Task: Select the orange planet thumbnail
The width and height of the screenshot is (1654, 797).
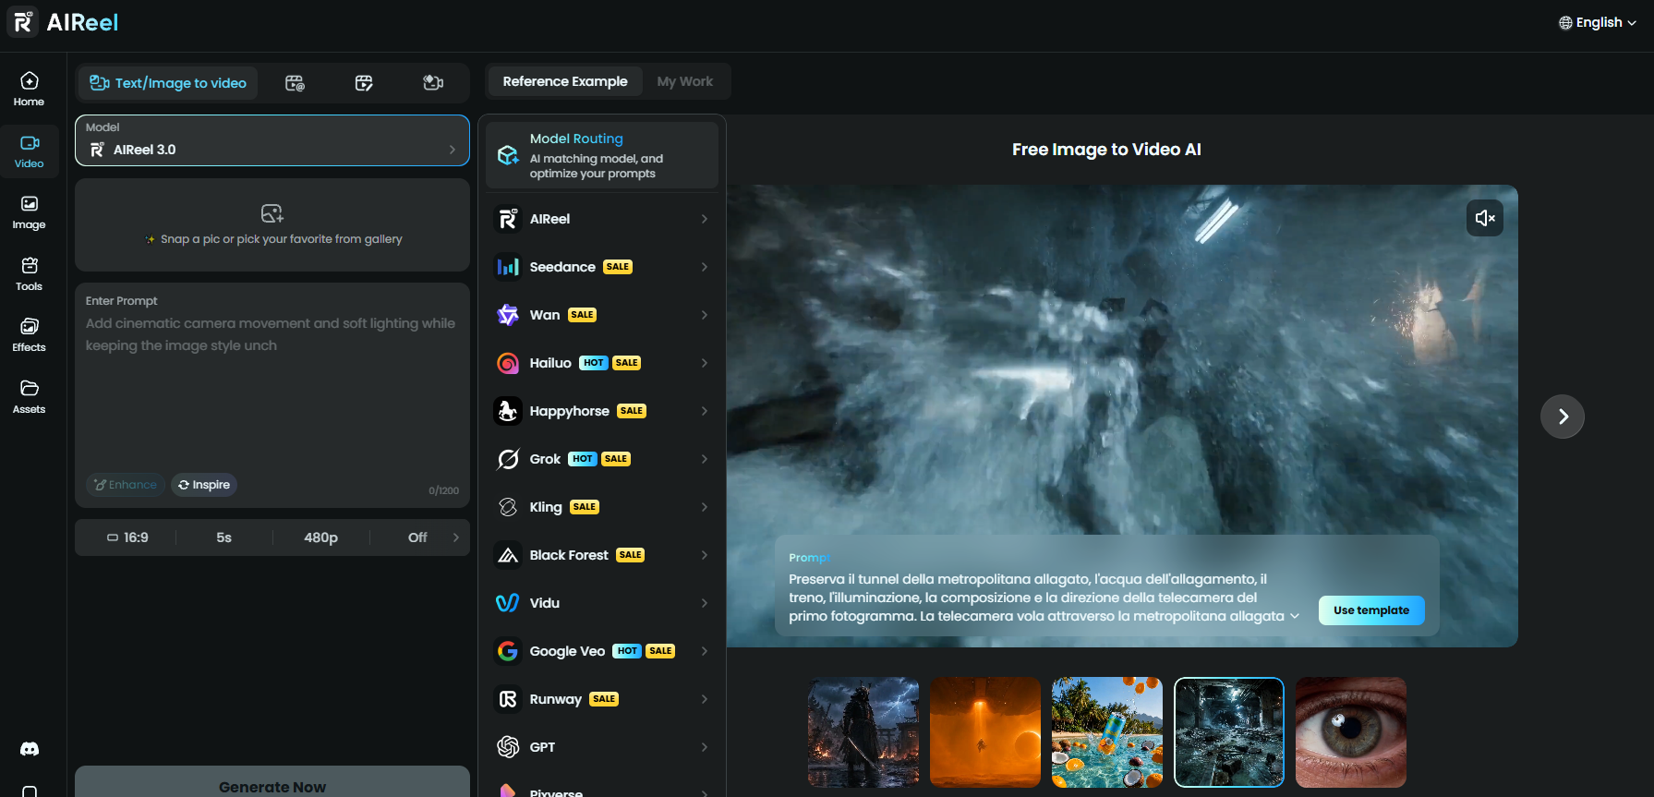Action: coord(985,732)
